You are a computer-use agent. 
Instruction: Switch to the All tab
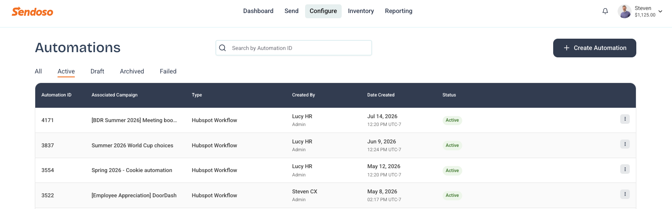click(x=38, y=71)
